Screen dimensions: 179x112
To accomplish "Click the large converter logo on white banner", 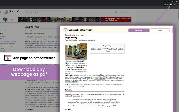I will point(8,58).
